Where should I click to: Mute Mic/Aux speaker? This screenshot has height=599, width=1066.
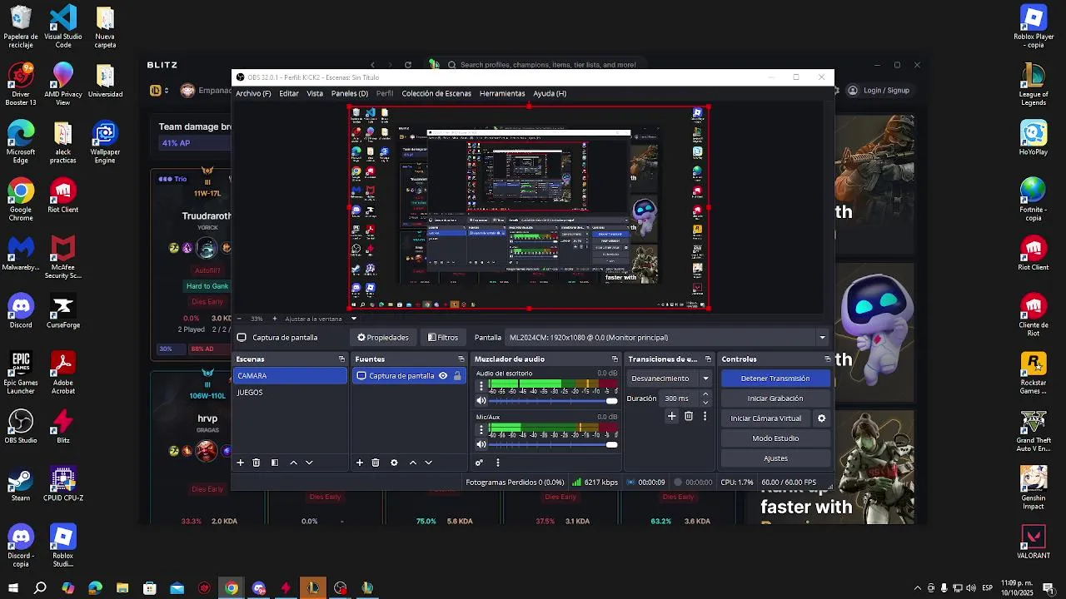coord(481,444)
